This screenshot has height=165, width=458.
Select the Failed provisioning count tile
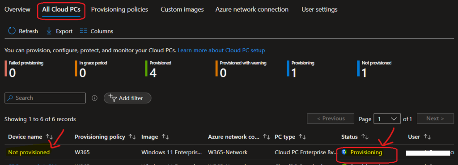(24, 68)
